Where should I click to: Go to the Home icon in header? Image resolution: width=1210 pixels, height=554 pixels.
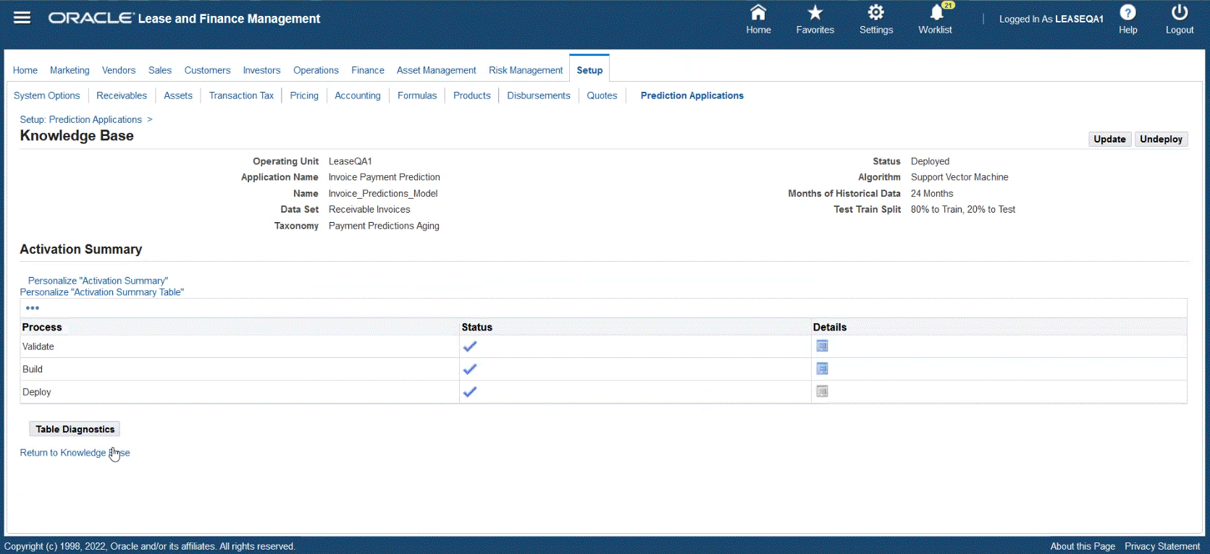pos(758,12)
